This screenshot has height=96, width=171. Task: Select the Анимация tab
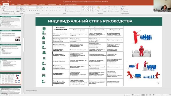[34, 4]
